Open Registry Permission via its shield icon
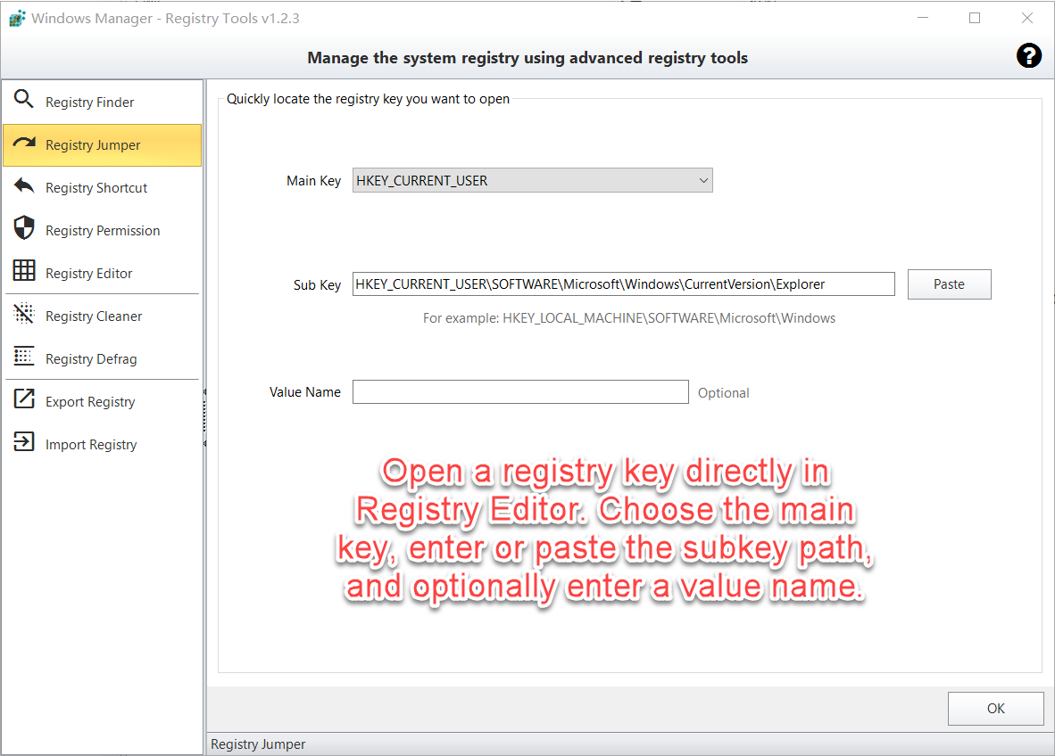This screenshot has width=1055, height=756. pyautogui.click(x=23, y=228)
